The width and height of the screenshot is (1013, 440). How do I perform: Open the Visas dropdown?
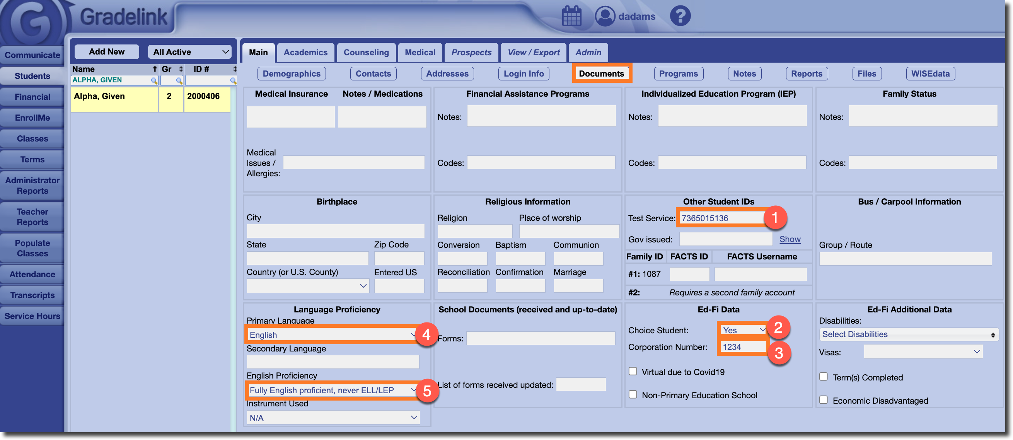[x=923, y=351]
